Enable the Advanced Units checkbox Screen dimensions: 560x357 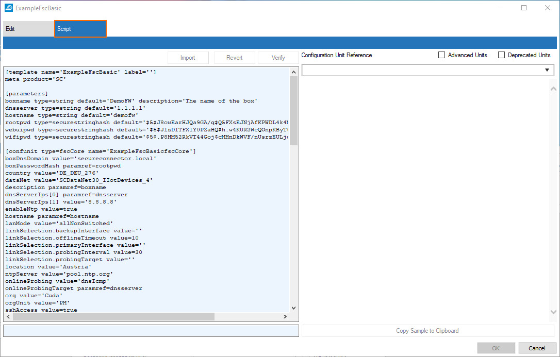tap(442, 55)
